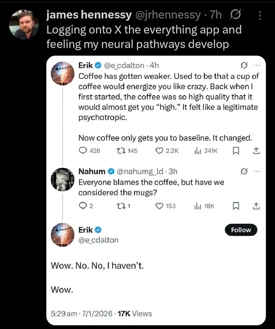Open more options on Erik's coffee tweet
Image resolution: width=275 pixels, height=329 pixels.
(257, 66)
